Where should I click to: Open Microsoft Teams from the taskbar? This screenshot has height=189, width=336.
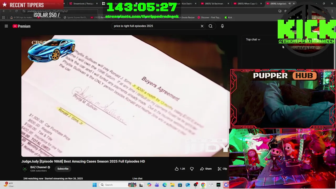coord(157,185)
